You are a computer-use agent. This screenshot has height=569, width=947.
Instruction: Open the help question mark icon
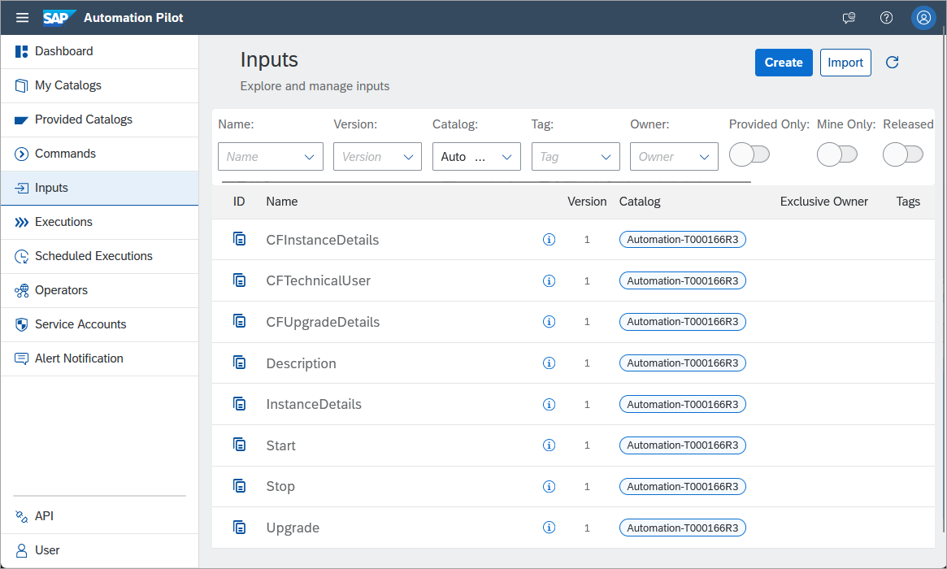886,18
